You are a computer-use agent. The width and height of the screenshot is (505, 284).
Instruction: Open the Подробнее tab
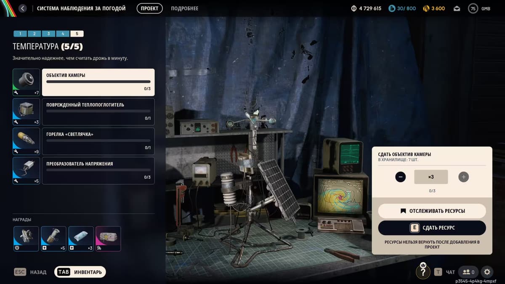point(184,8)
